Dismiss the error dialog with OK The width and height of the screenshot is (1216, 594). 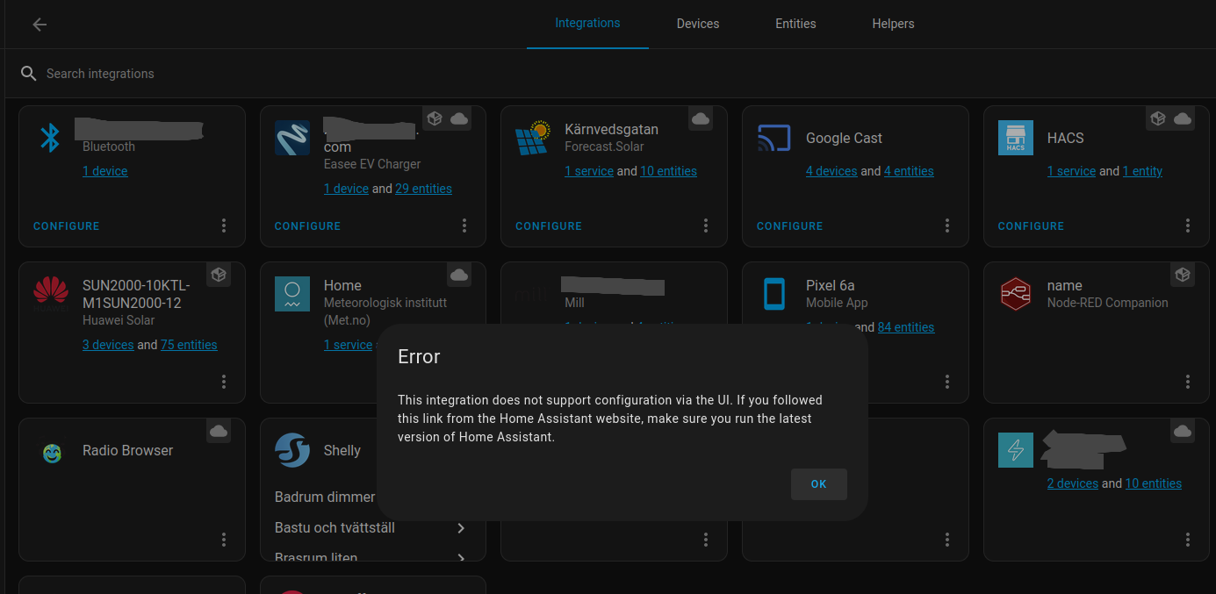818,484
